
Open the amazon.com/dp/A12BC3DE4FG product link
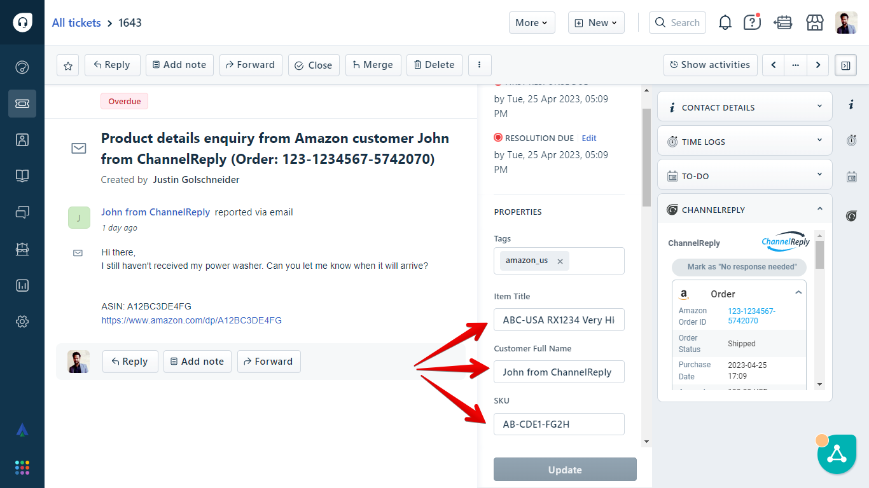click(x=191, y=321)
